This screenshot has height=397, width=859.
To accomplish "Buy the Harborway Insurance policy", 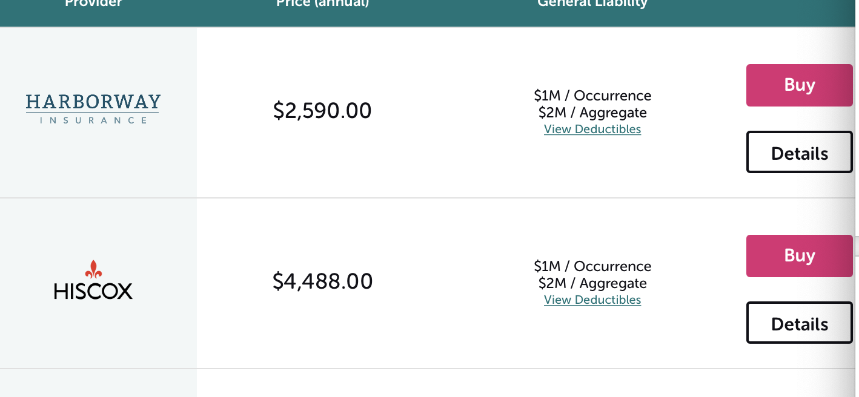I will [x=799, y=85].
